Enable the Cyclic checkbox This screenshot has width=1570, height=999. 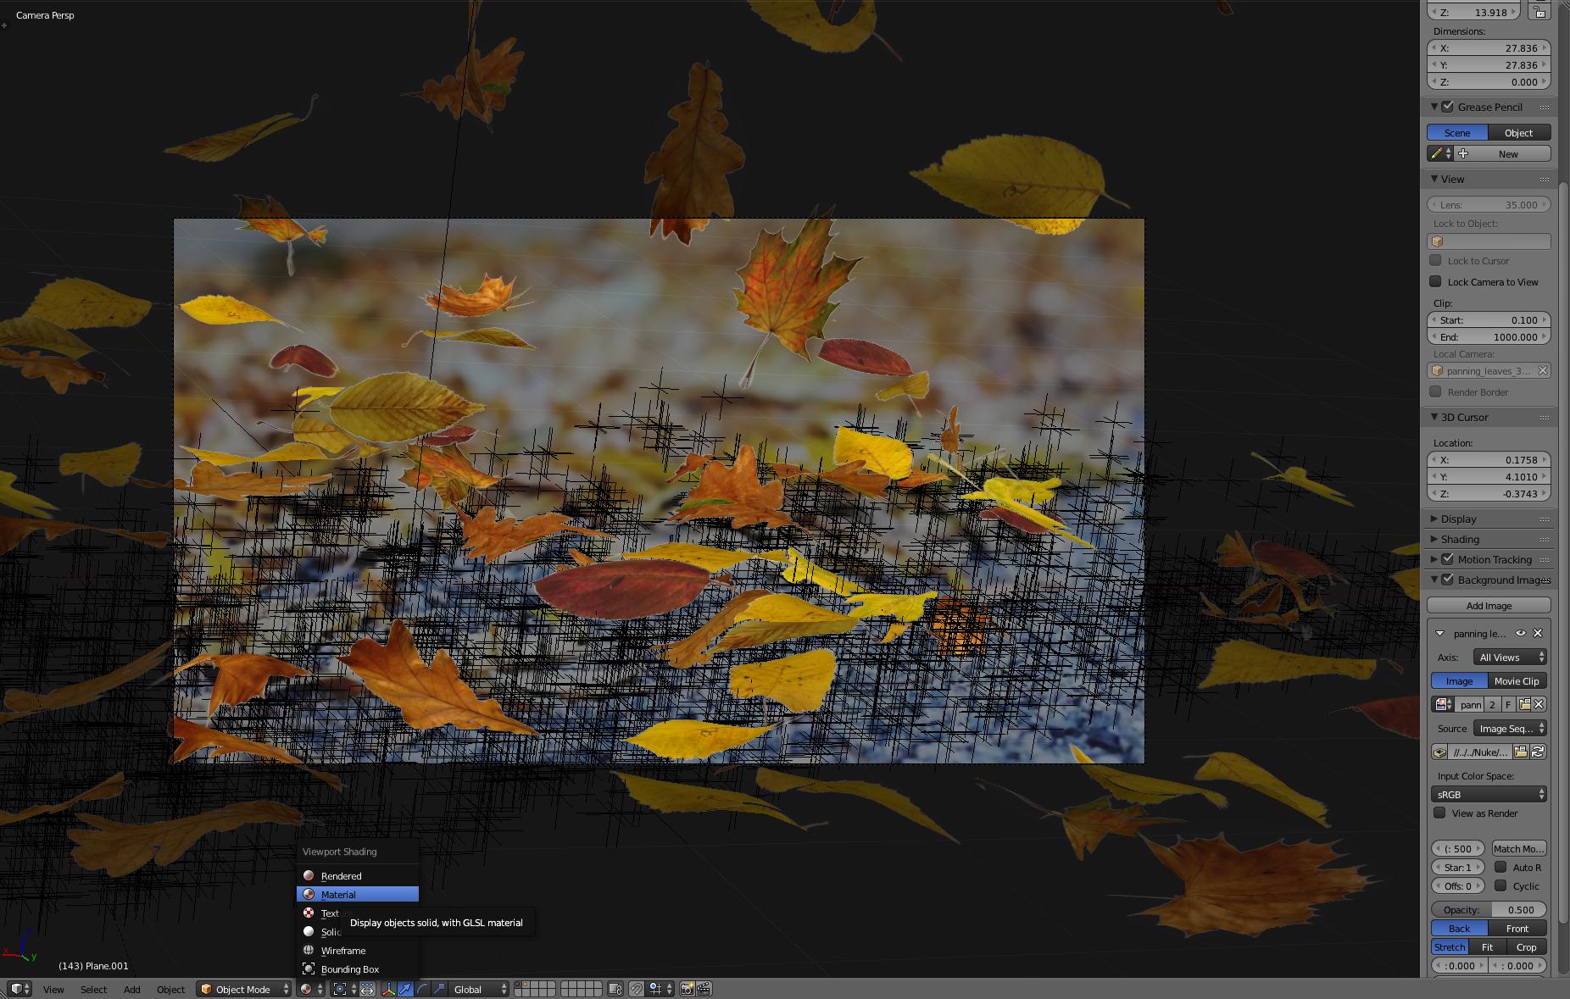1500,886
